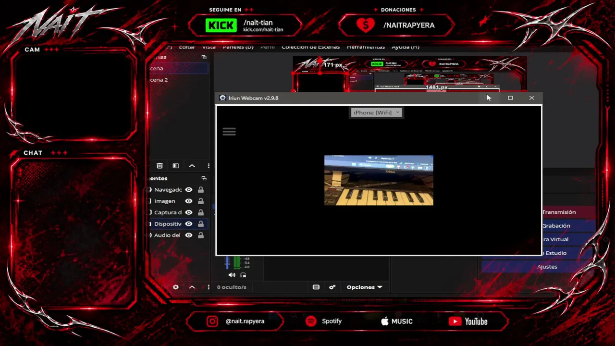Open Ajustes settings button
This screenshot has height=346, width=615.
click(547, 267)
